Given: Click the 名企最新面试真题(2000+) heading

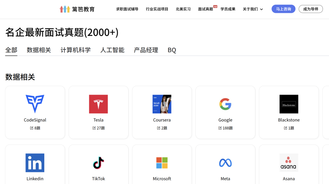Looking at the screenshot, I should [x=62, y=32].
